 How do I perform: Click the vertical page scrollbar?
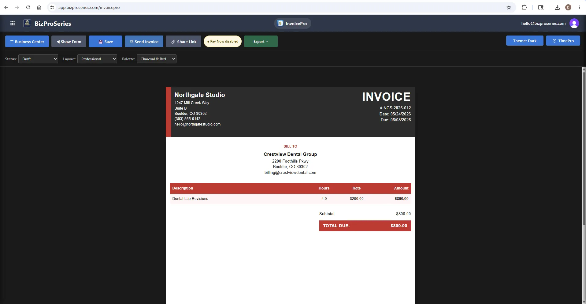pyautogui.click(x=584, y=148)
